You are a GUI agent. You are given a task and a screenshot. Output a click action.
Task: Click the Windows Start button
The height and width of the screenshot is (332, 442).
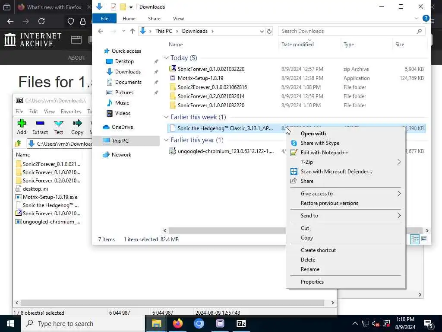tap(10, 323)
